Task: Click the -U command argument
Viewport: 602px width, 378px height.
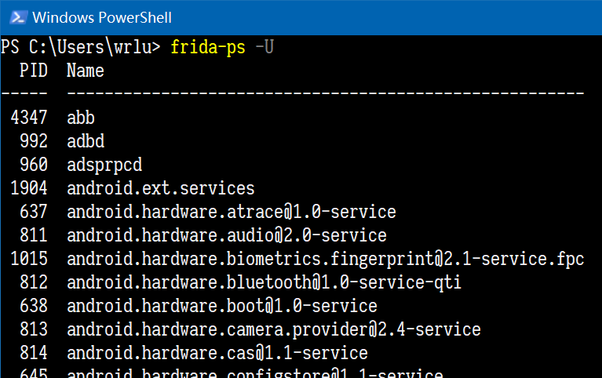Action: [265, 47]
